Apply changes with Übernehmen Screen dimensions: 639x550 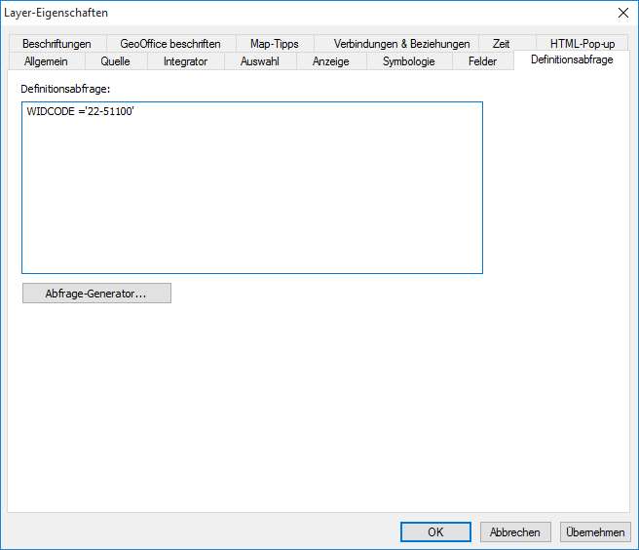(x=594, y=532)
